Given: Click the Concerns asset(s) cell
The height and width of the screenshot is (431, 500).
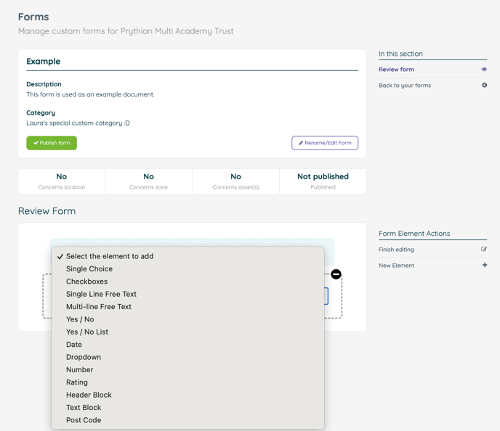Looking at the screenshot, I should (235, 181).
